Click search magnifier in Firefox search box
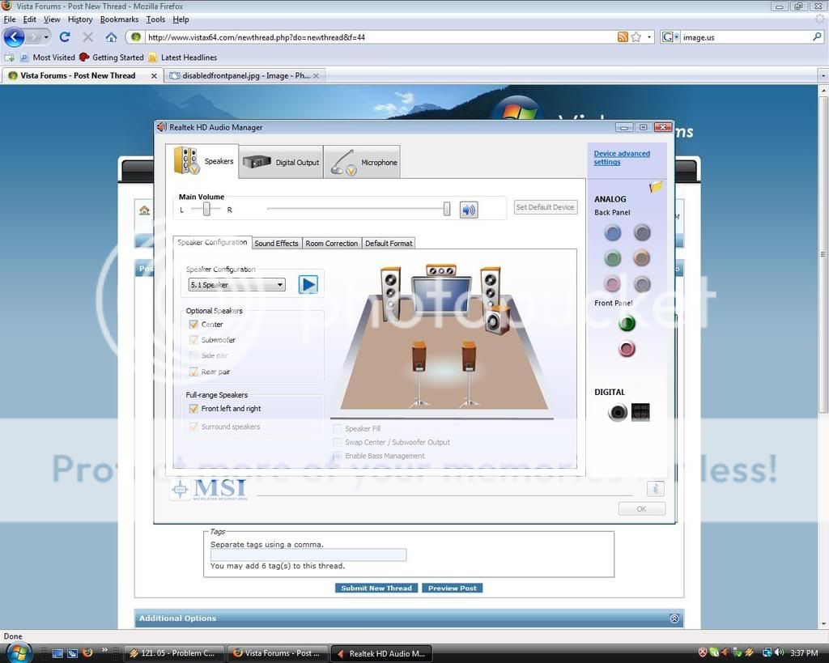The image size is (829, 663). [817, 37]
